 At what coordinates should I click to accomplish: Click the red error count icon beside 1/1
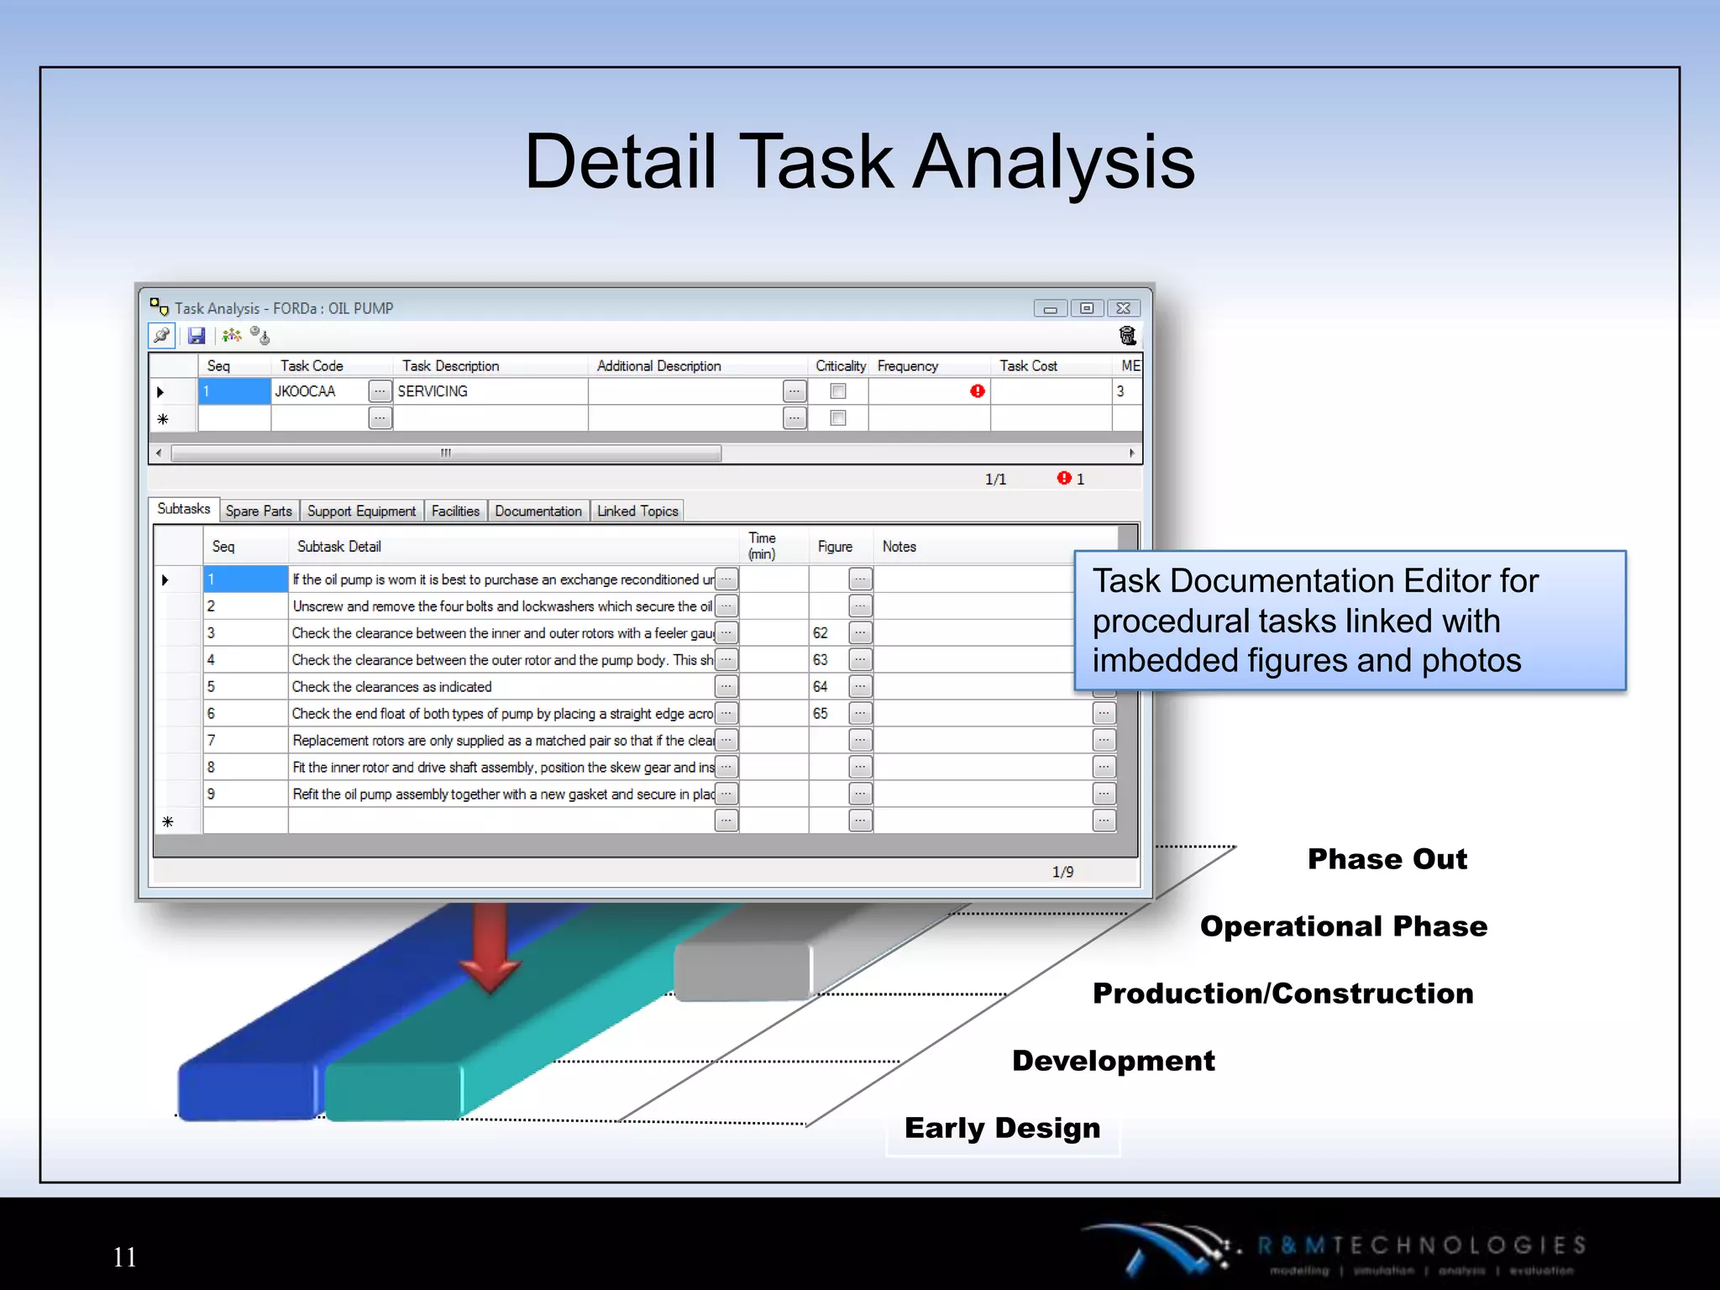1064,478
